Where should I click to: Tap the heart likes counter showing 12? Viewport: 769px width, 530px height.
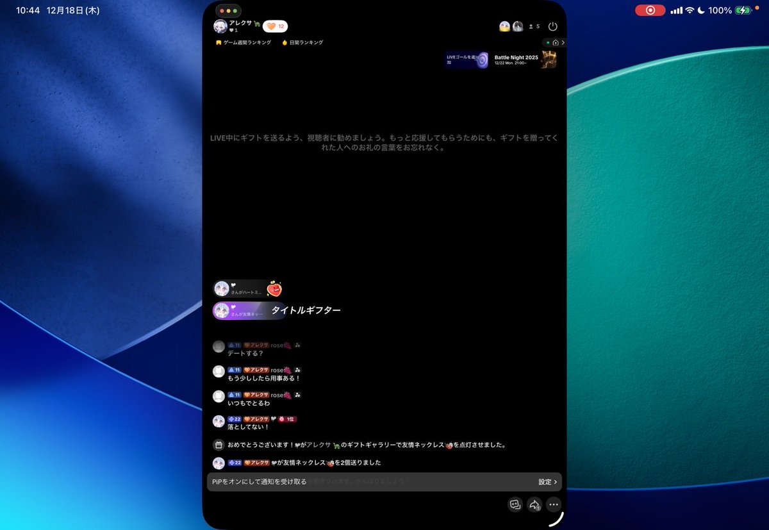(x=275, y=26)
